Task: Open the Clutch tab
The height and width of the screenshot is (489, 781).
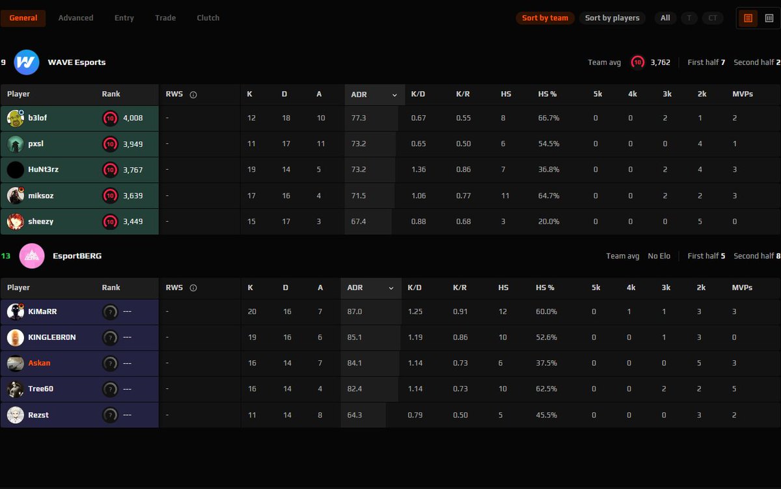Action: pyautogui.click(x=208, y=18)
